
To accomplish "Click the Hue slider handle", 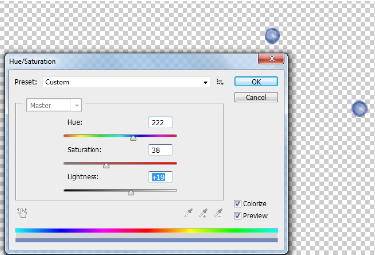I will pos(133,138).
